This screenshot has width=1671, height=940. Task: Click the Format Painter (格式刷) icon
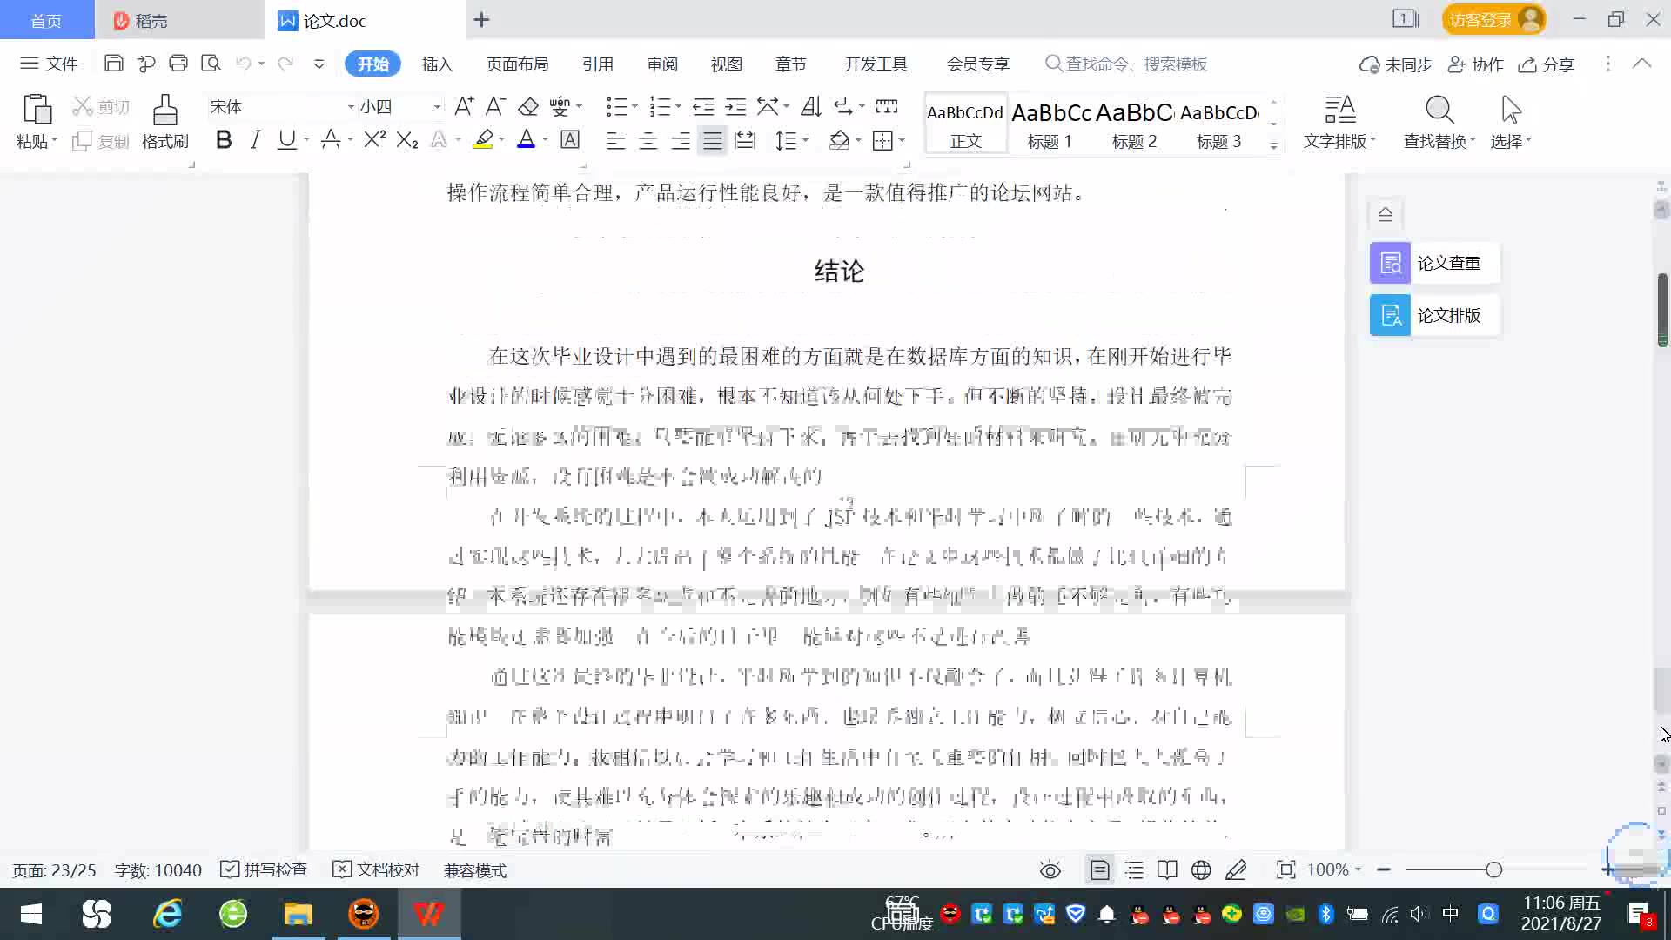pos(164,111)
